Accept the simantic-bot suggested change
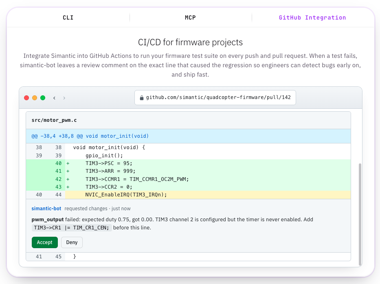380x284 pixels. (44, 242)
